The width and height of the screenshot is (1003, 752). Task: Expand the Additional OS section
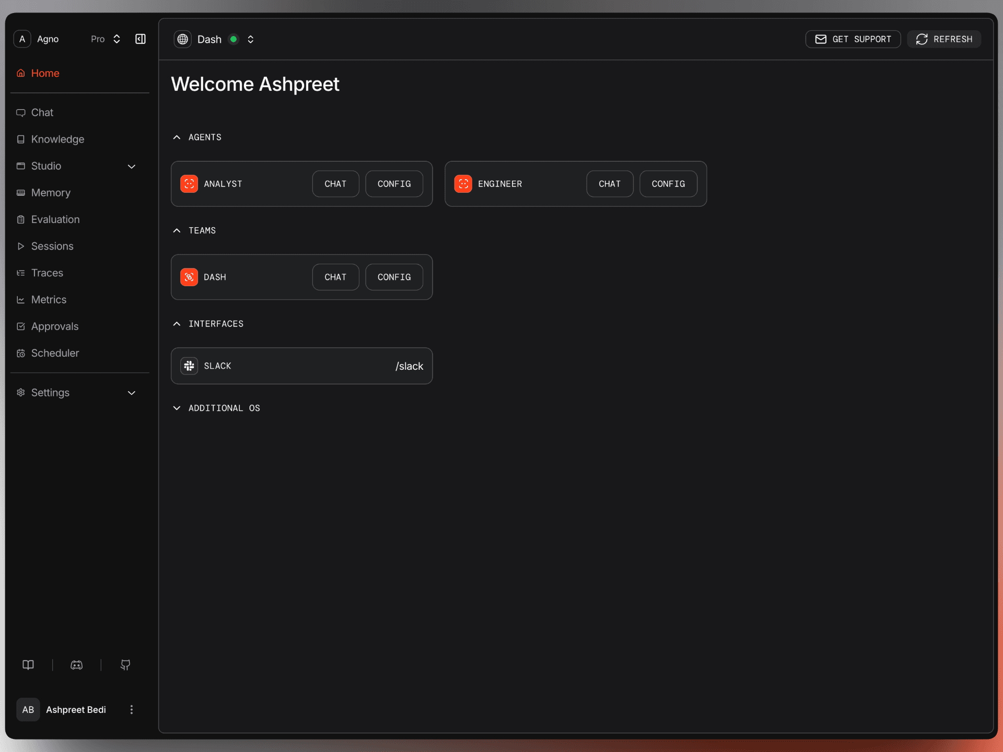point(177,408)
